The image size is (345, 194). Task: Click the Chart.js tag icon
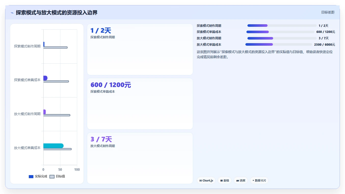[x=201, y=180]
